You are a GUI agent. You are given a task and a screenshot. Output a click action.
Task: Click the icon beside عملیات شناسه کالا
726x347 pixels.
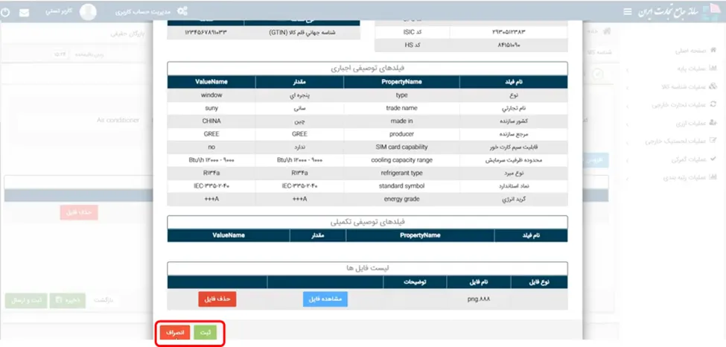(x=713, y=86)
